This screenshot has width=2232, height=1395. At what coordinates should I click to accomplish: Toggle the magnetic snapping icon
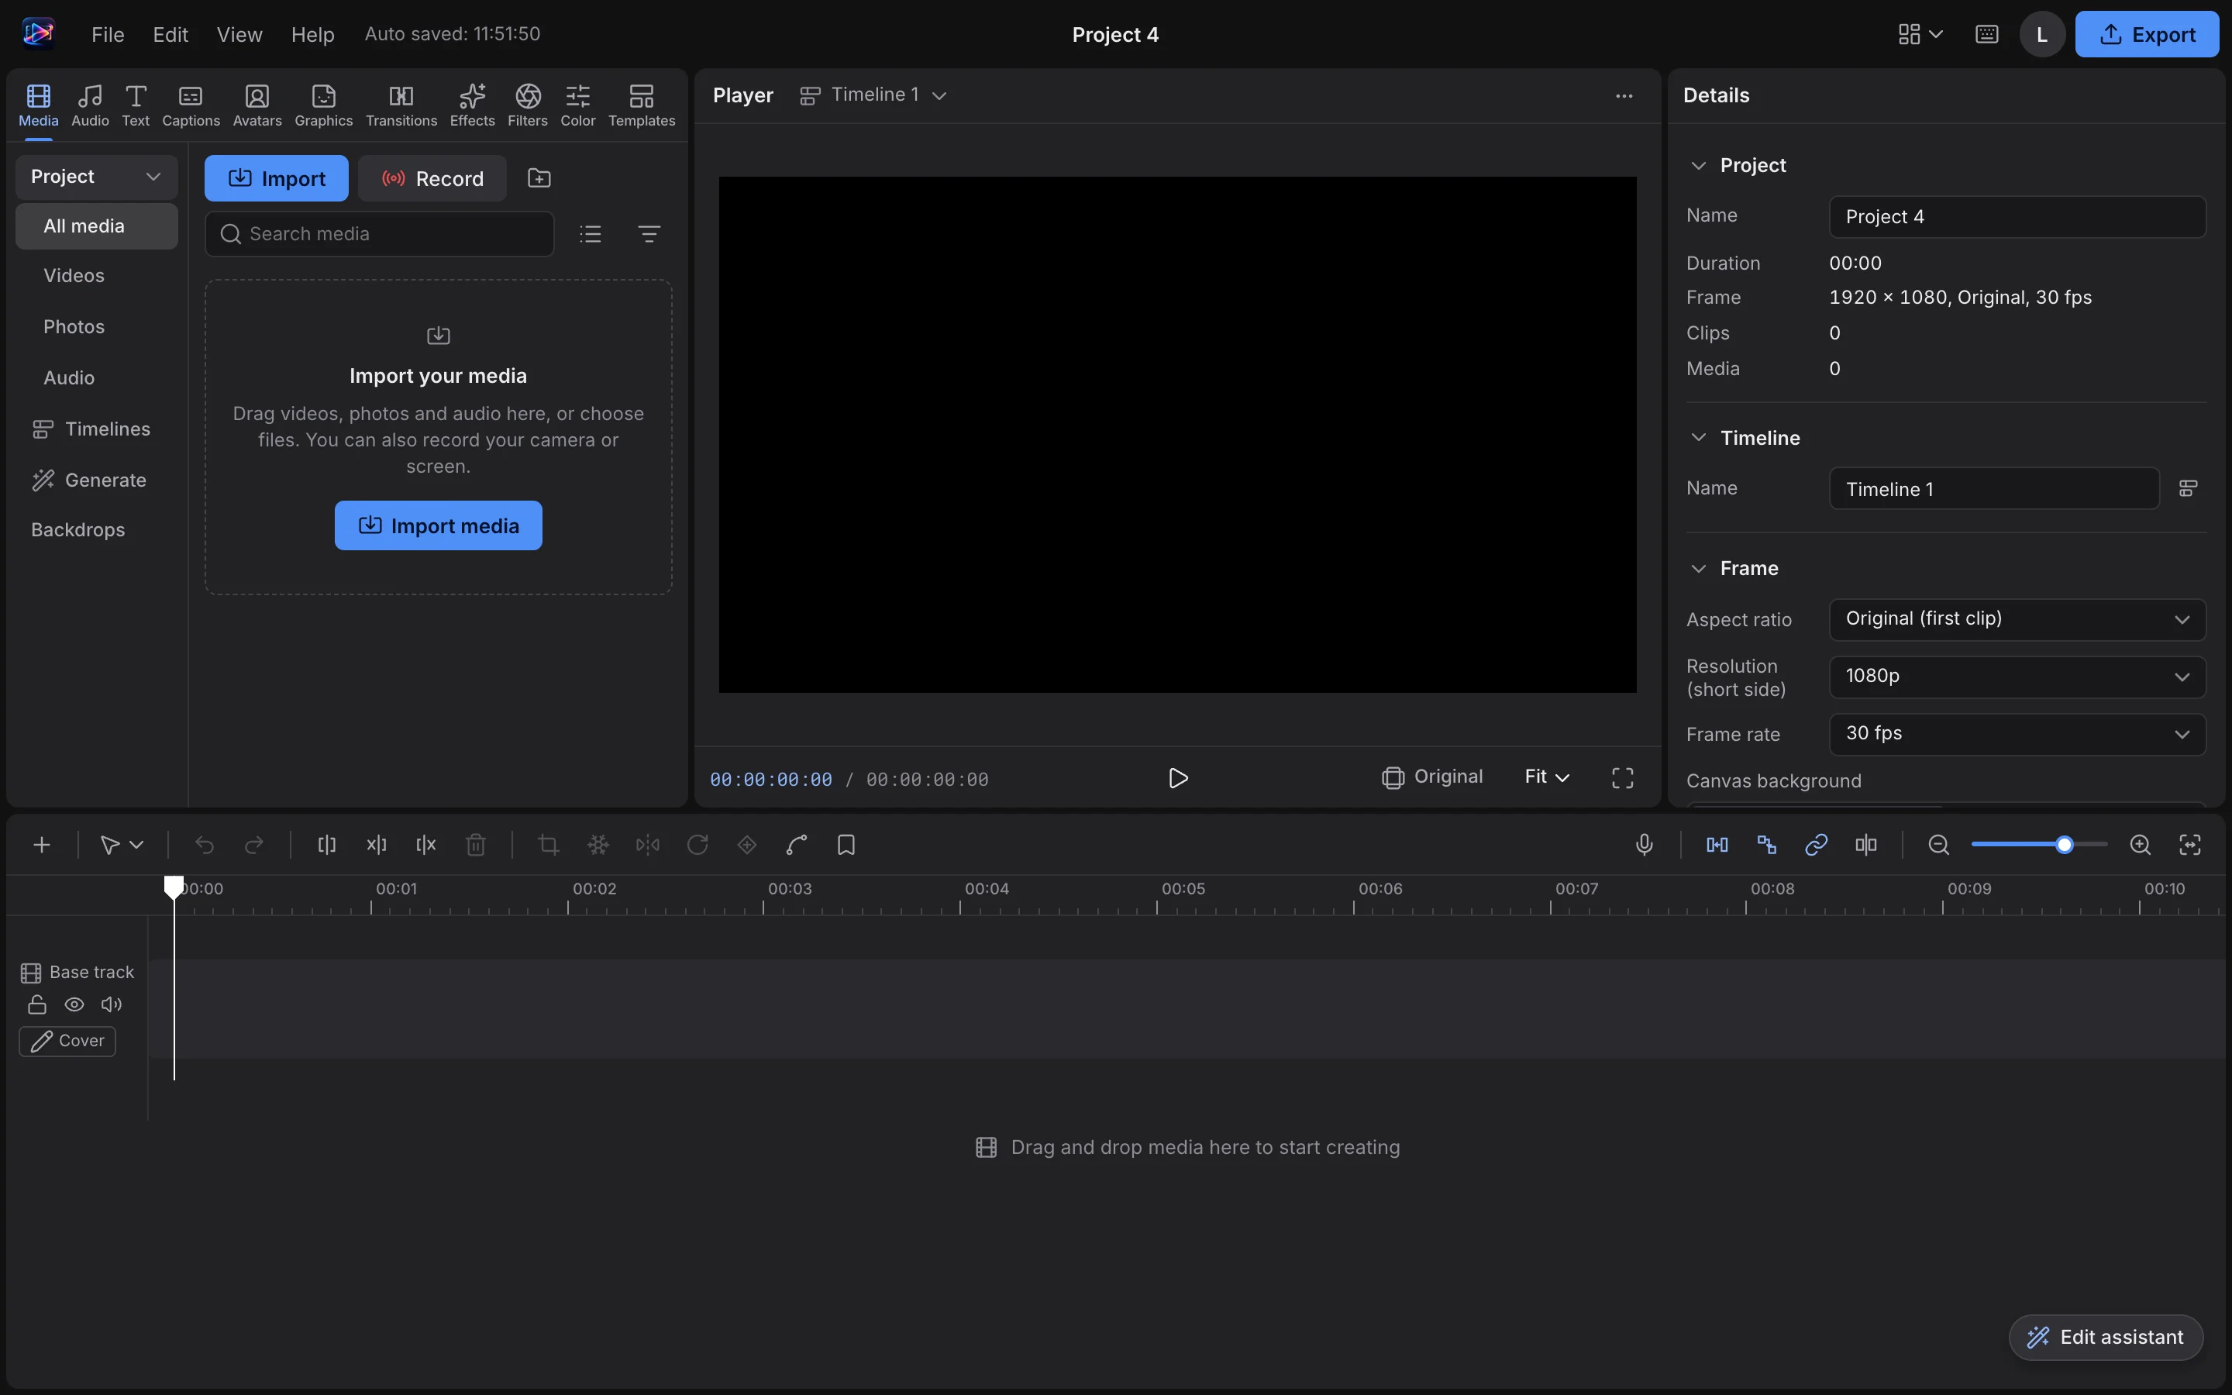point(1717,845)
